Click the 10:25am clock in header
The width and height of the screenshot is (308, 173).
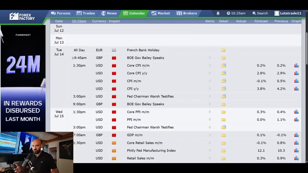[236, 13]
